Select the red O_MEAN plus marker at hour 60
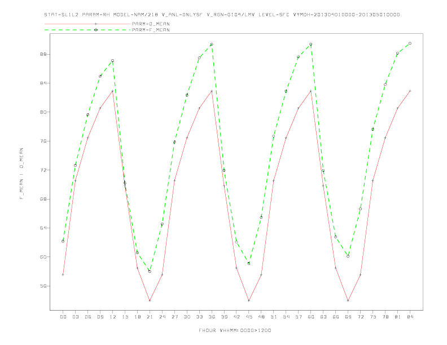The image size is (447, 345). [x=311, y=91]
